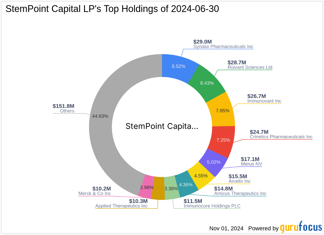Click the Applied Therapeutics Inc label
The width and height of the screenshot is (324, 235).
pos(121,206)
